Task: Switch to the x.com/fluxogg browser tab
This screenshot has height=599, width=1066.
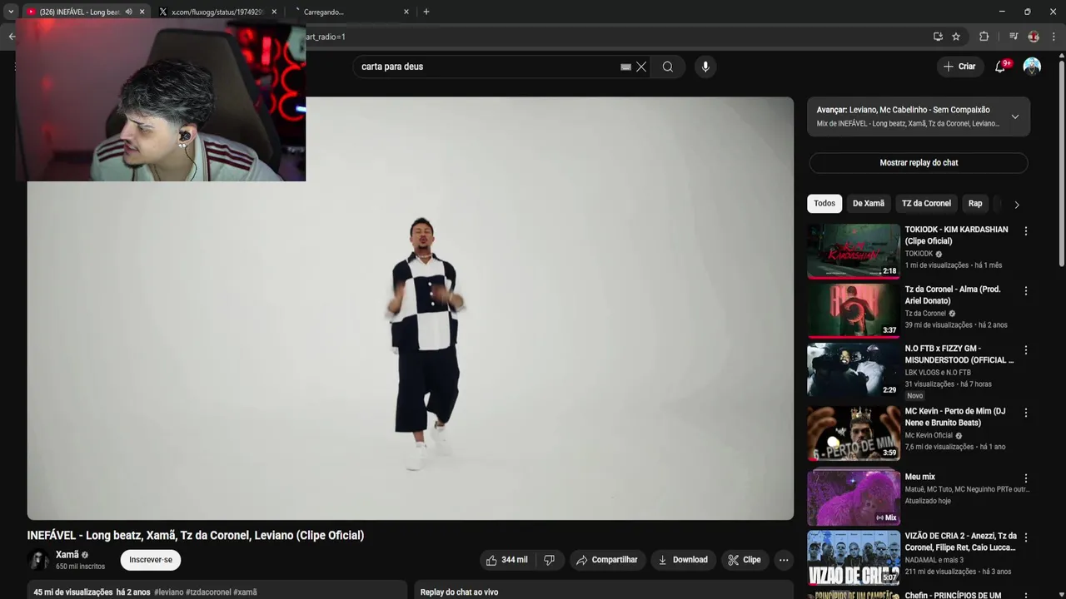Action: 217,12
